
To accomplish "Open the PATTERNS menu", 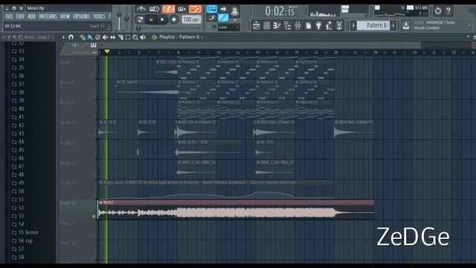I will (48, 16).
